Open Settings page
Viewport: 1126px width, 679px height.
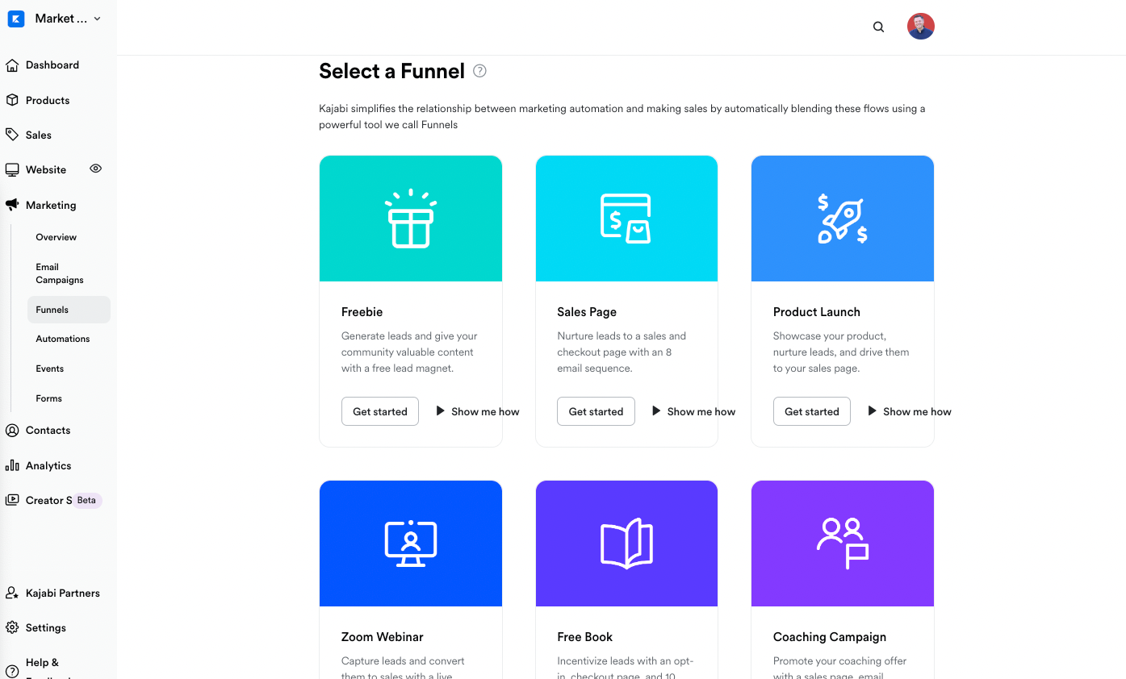coord(46,627)
